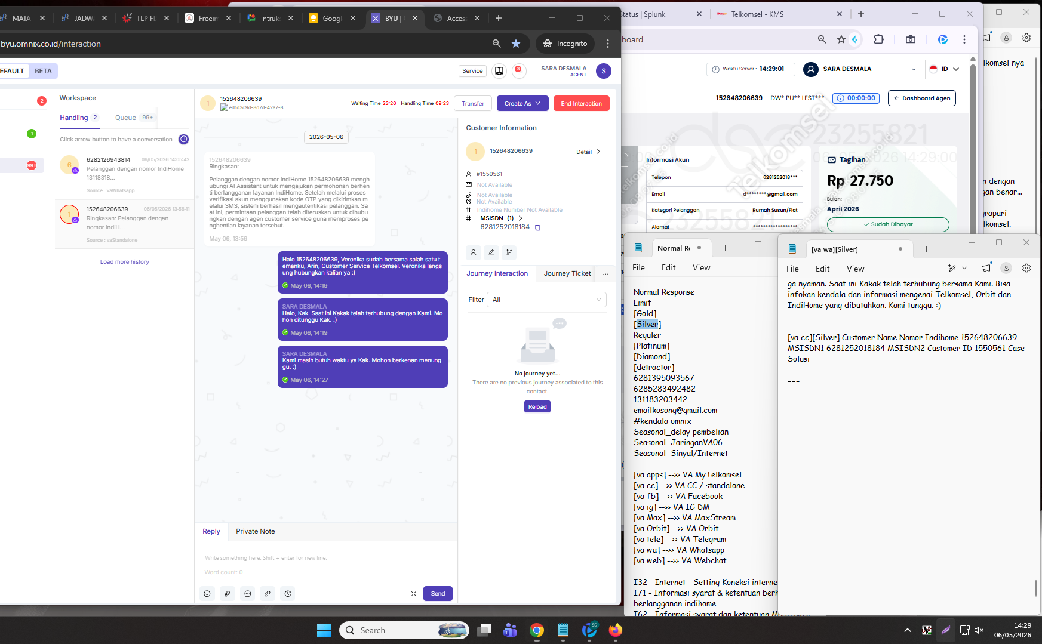The height and width of the screenshot is (644, 1042).
Task: Open the Private Note tab
Action: click(256, 532)
